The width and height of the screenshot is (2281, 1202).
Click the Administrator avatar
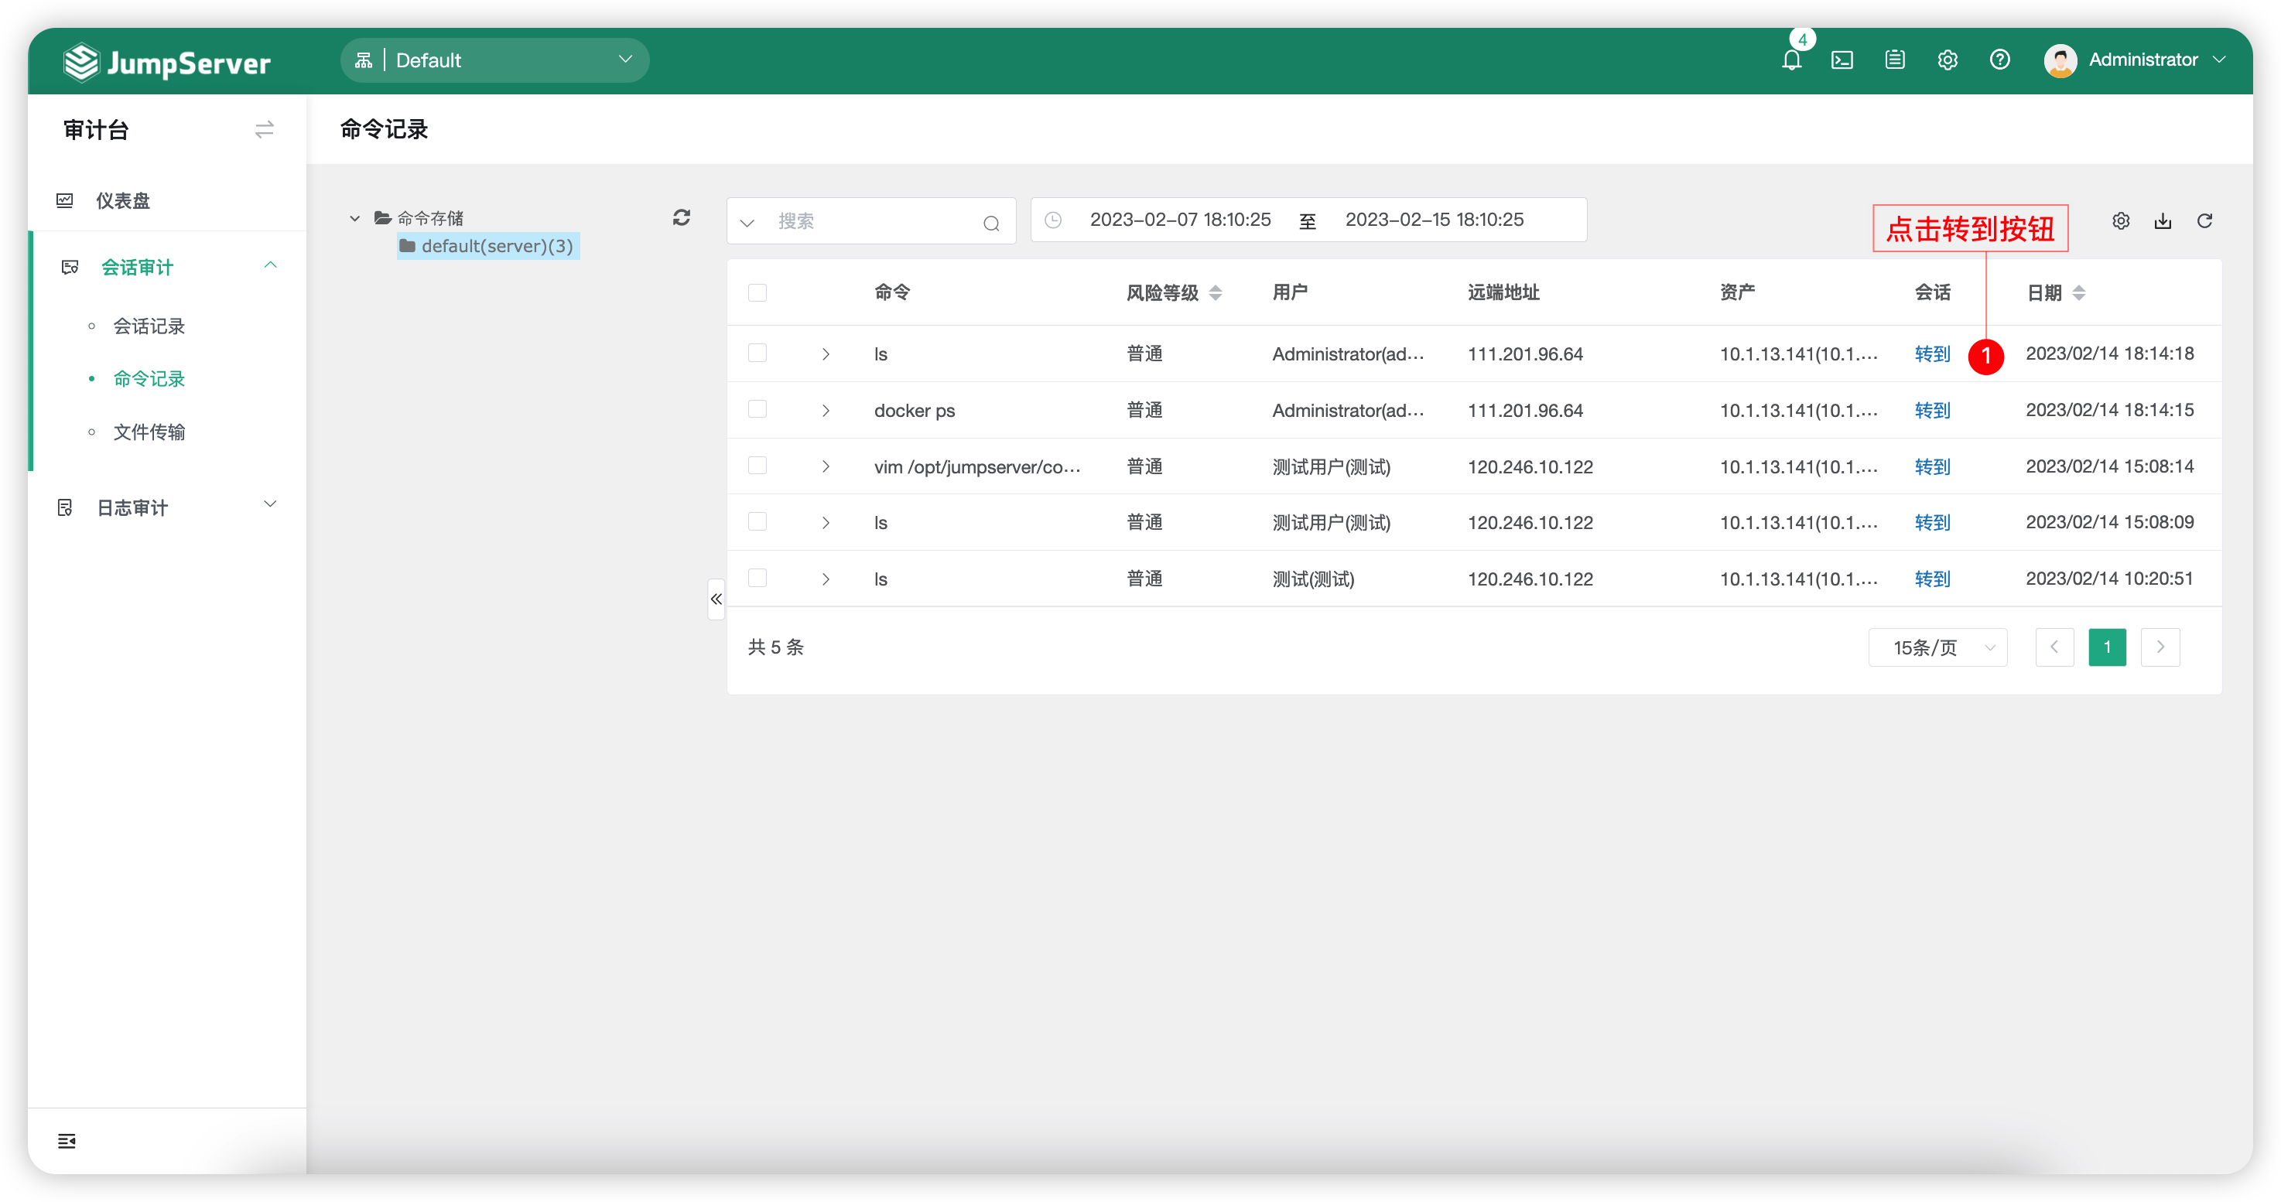coord(2060,60)
